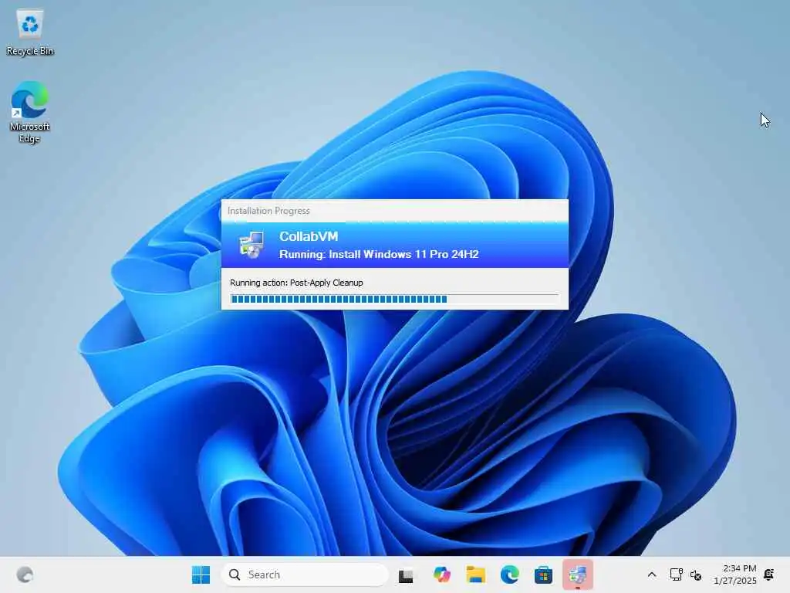Open the clock showing 2:34 PM

tap(734, 574)
